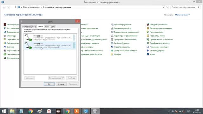Open Paint icon in taskbar

[40, 111]
